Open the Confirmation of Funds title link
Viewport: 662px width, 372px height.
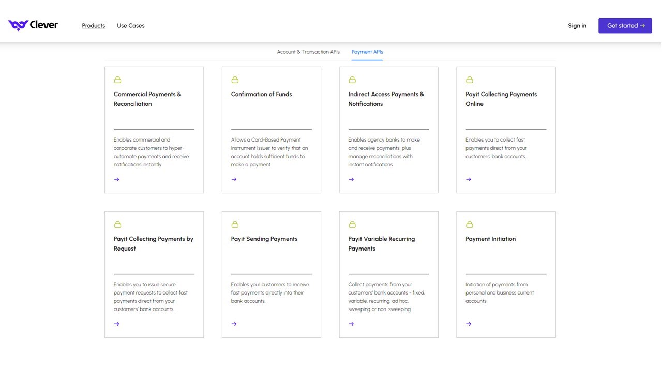(261, 94)
